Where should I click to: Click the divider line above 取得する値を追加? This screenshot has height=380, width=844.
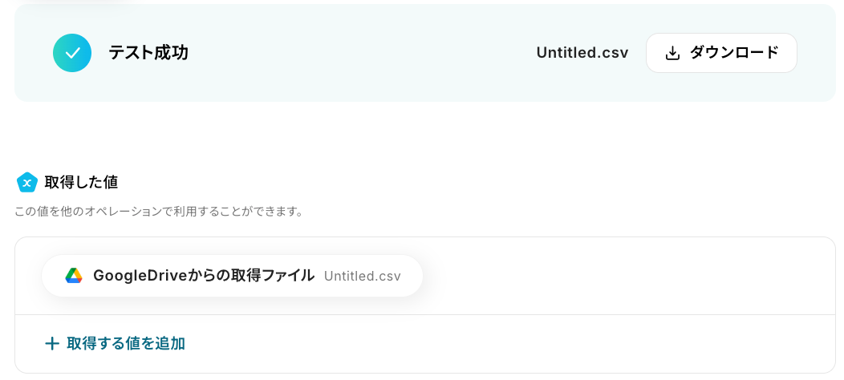click(425, 314)
